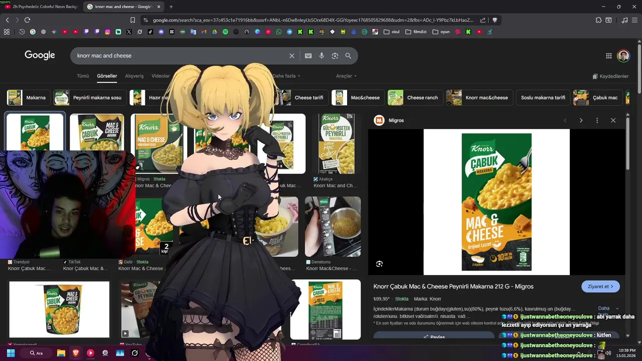
Task: Expand the Araçlar tools dropdown
Action: [x=346, y=76]
